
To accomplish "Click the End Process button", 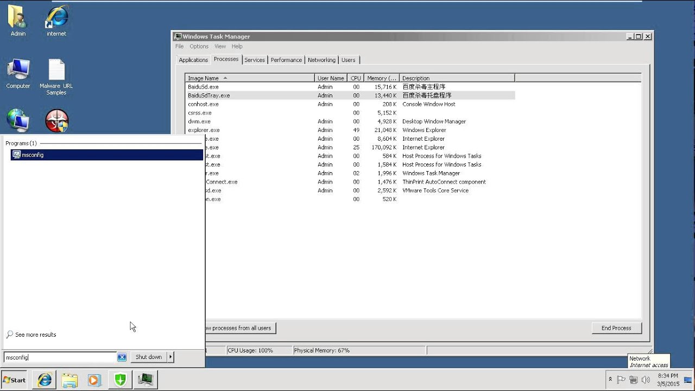I will [x=616, y=328].
